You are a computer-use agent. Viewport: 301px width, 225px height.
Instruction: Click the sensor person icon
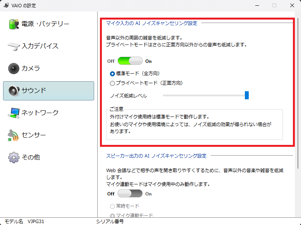click(x=13, y=135)
